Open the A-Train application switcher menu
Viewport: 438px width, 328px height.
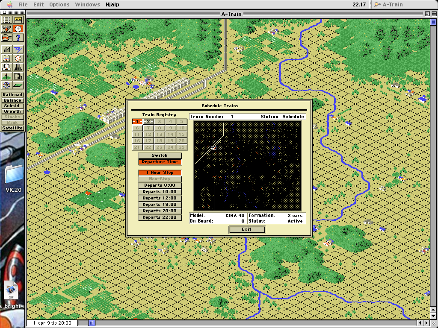coord(388,5)
